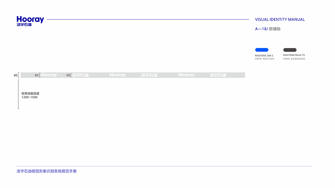Click the "60" dimension label on strip
Image resolution: width=335 pixels, height=188 pixels.
tap(37, 75)
